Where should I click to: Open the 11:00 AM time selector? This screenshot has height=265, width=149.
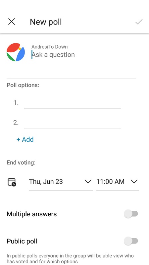(x=118, y=183)
